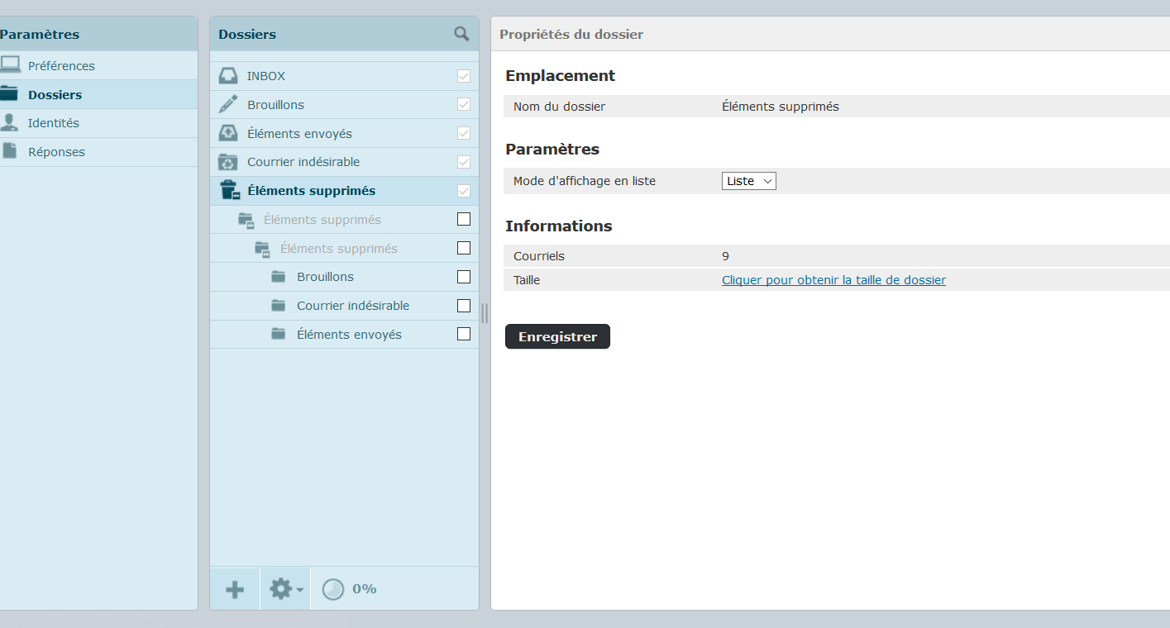Click the Éléments envoyés outbox icon
Screen dimensions: 1170x628
coord(228,133)
